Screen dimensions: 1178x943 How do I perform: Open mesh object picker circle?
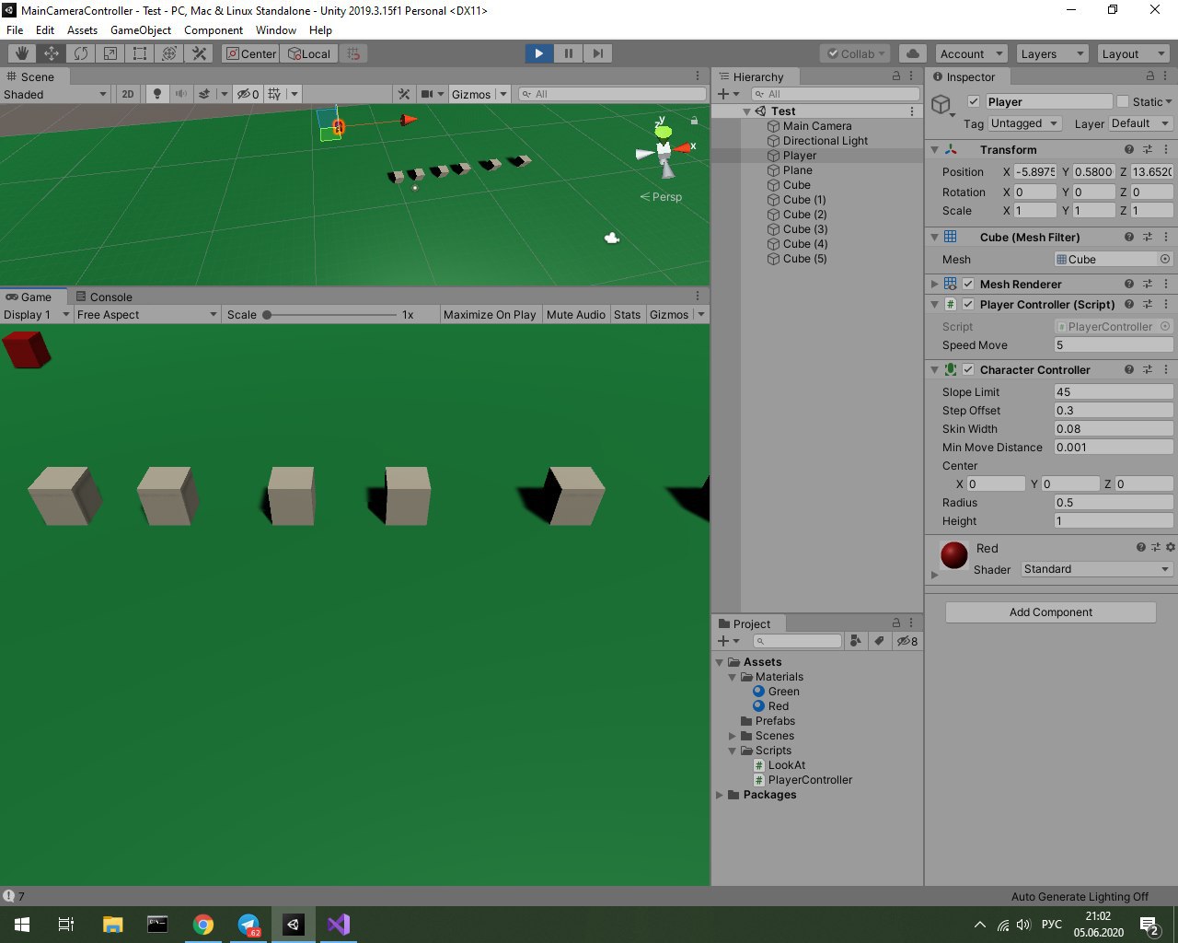point(1165,260)
